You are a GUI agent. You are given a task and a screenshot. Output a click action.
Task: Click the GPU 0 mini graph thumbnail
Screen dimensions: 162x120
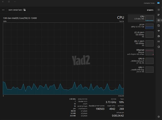149,61
